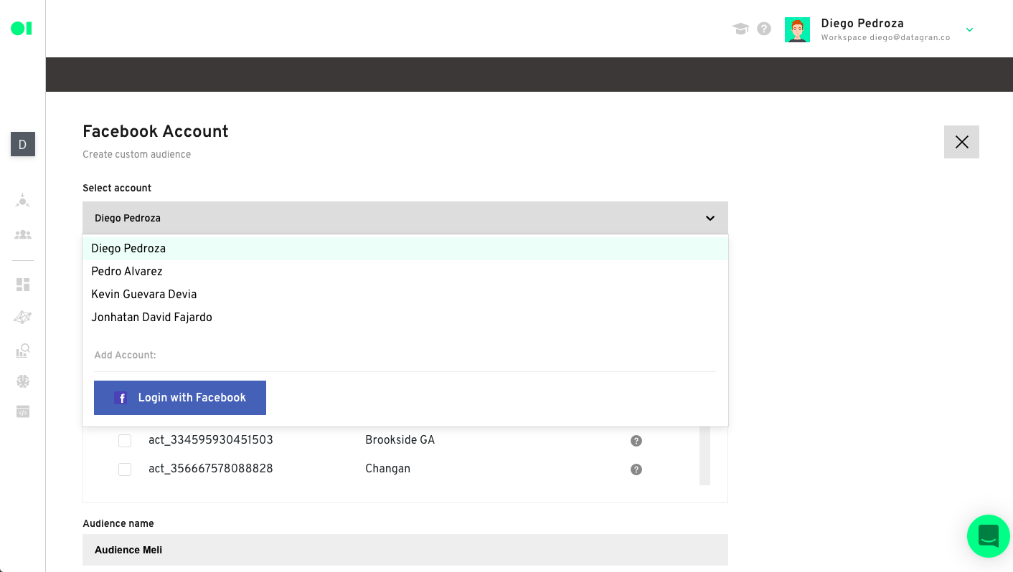1013x572 pixels.
Task: Open the green chat support bubble
Action: [989, 536]
